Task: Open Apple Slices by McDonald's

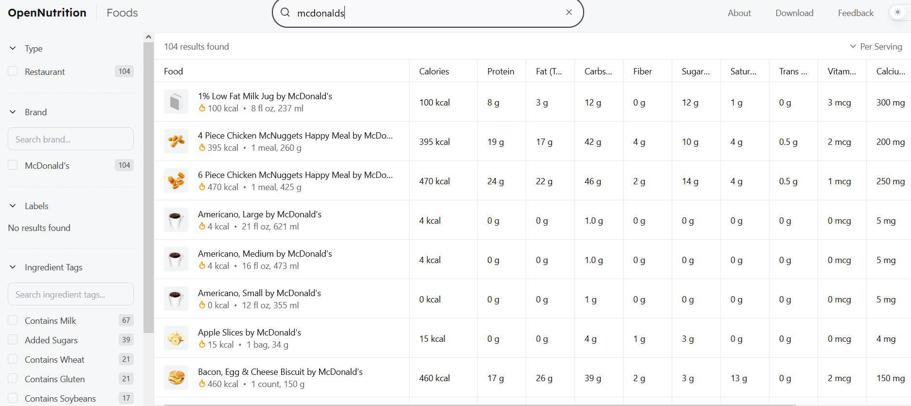Action: [x=250, y=332]
